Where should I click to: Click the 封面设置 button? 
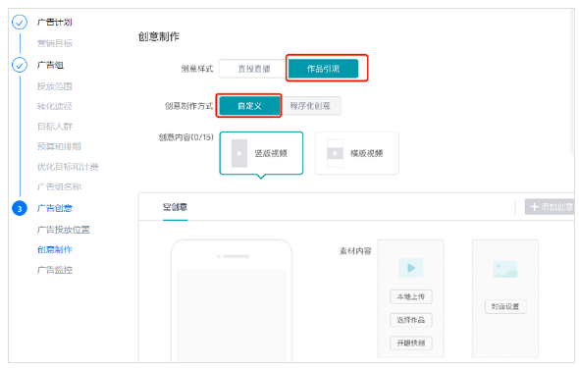(505, 307)
